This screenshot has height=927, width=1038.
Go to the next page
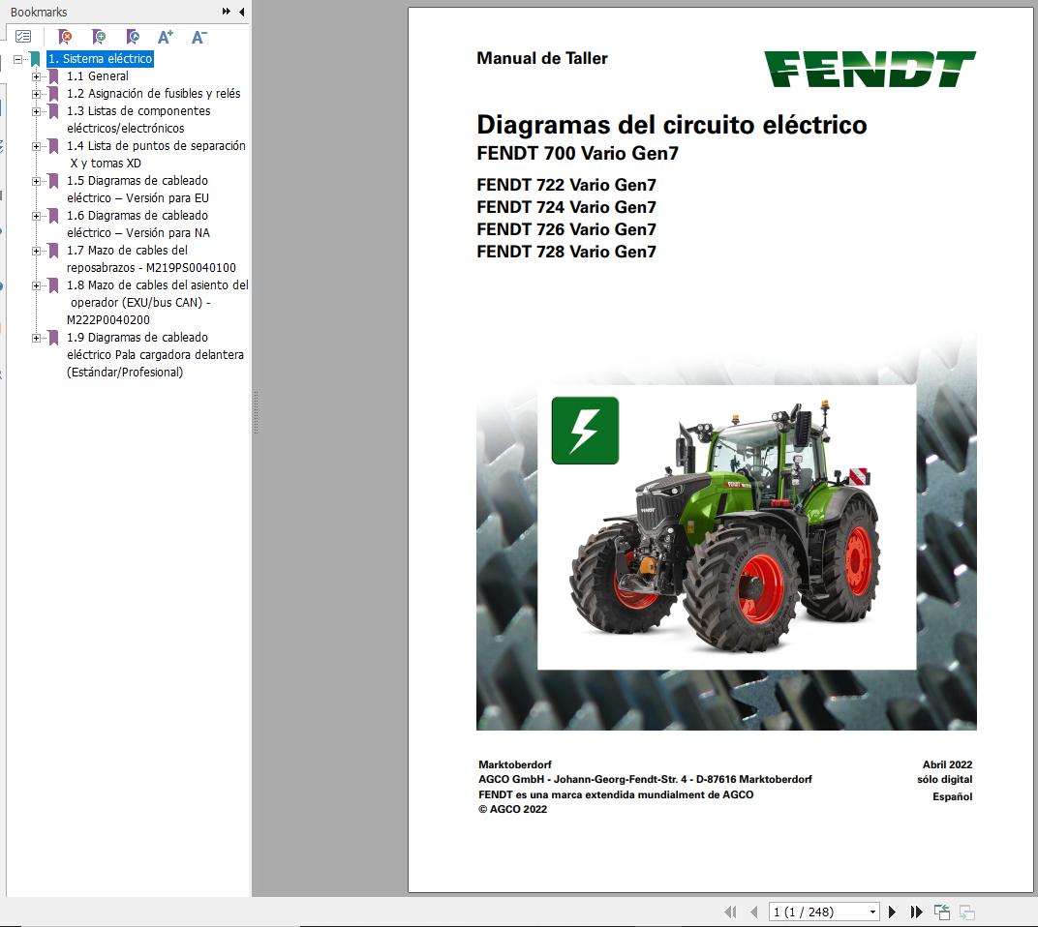pos(893,912)
